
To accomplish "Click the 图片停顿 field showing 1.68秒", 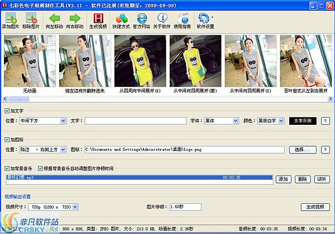I will (x=185, y=207).
